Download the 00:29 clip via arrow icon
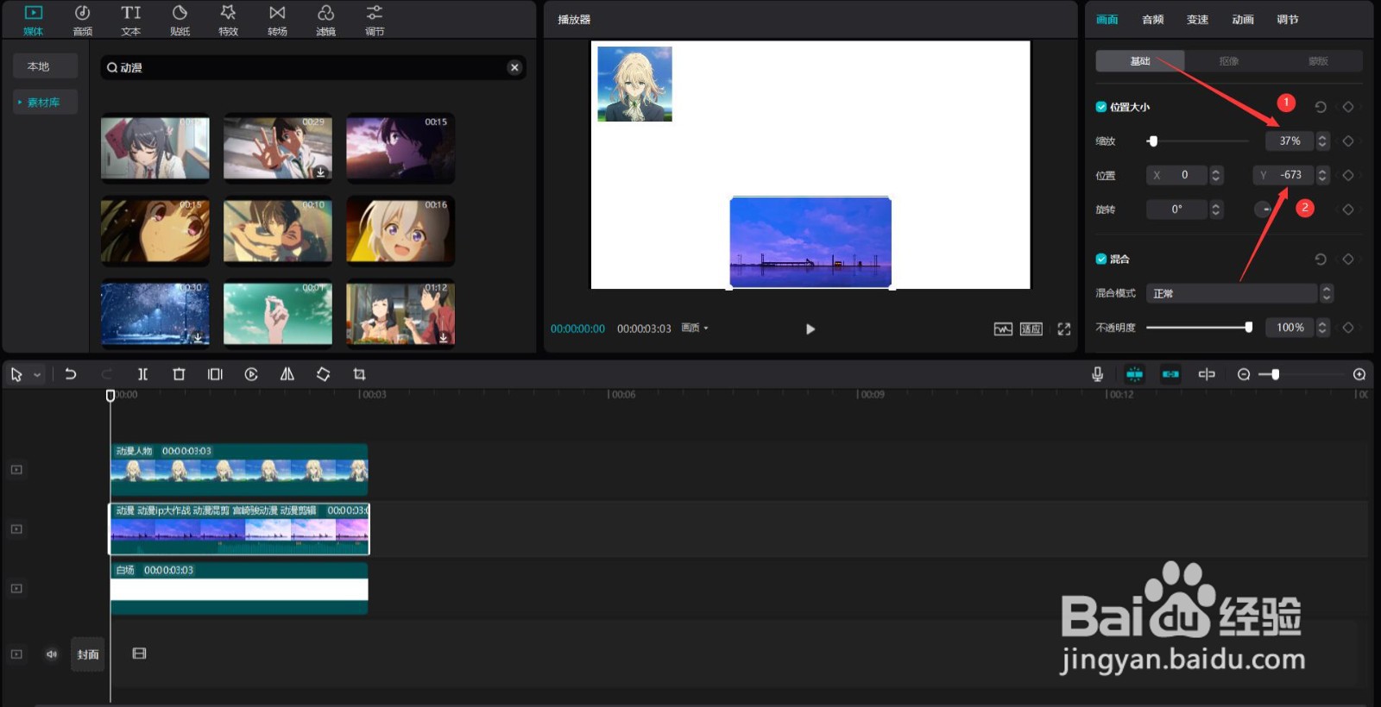1381x707 pixels. (320, 172)
